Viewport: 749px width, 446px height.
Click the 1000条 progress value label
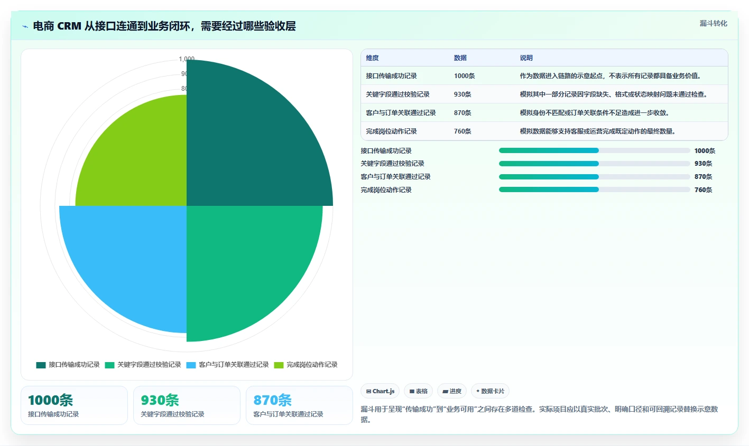[x=705, y=151]
